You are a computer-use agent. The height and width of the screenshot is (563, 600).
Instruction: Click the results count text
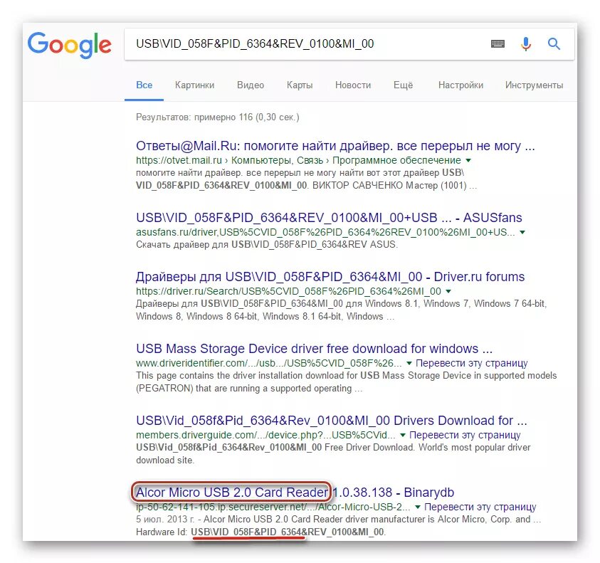(x=217, y=117)
